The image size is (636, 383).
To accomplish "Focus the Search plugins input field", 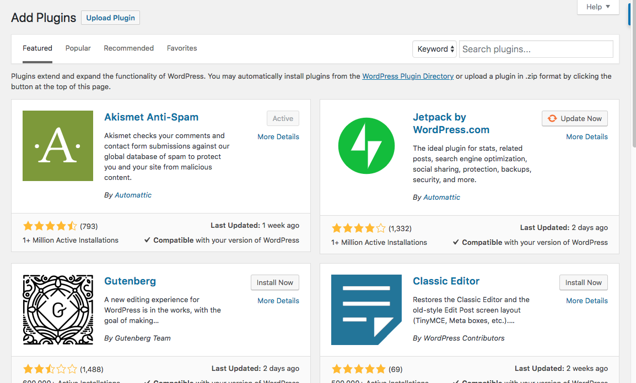I will click(536, 49).
